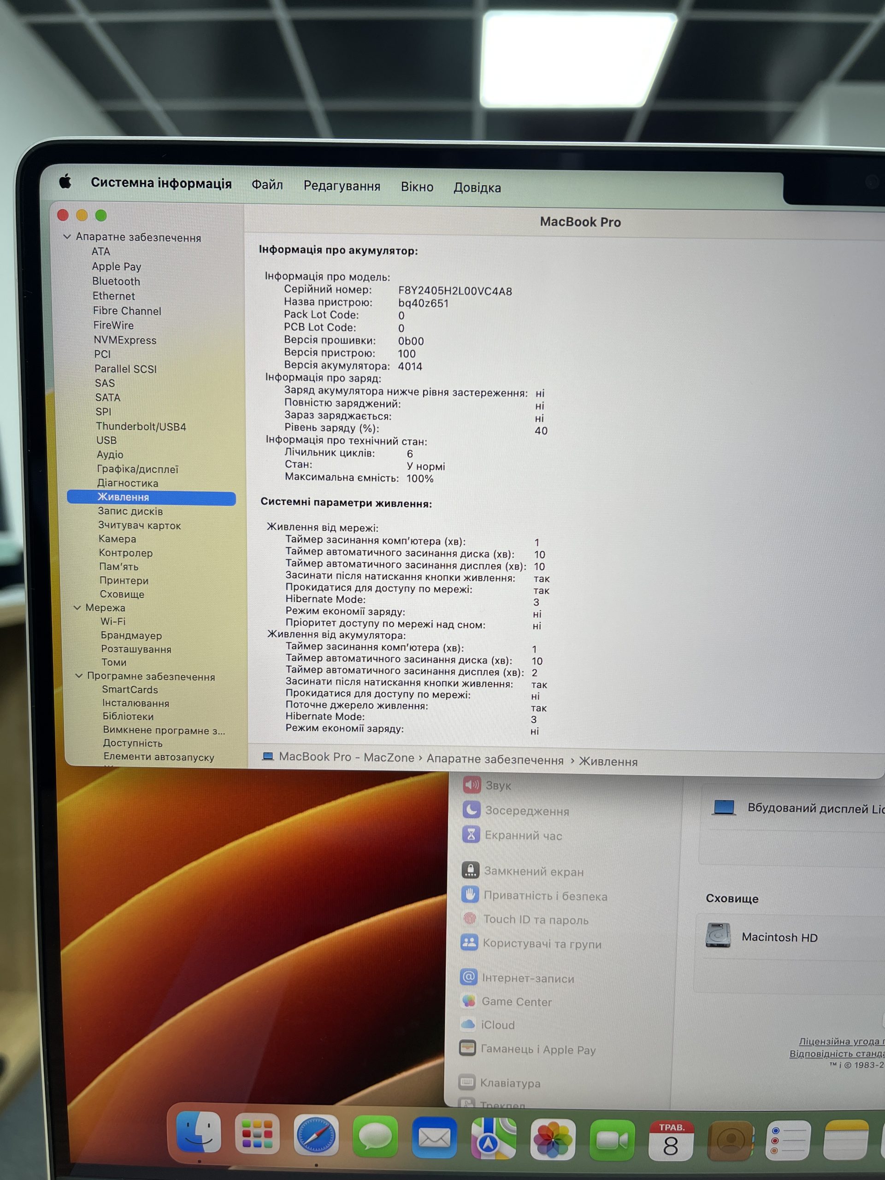885x1180 pixels.
Task: Open Photos from the Dock
Action: [x=553, y=1140]
